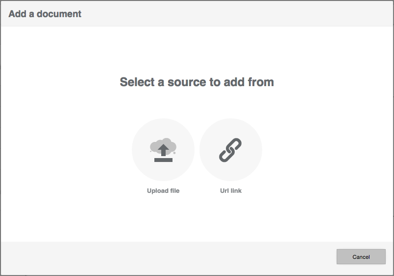Click the "Url link" label
The image size is (394, 276).
[x=231, y=191]
